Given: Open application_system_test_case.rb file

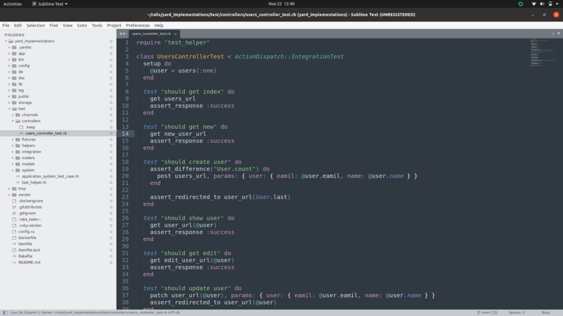Looking at the screenshot, I should click(x=50, y=176).
